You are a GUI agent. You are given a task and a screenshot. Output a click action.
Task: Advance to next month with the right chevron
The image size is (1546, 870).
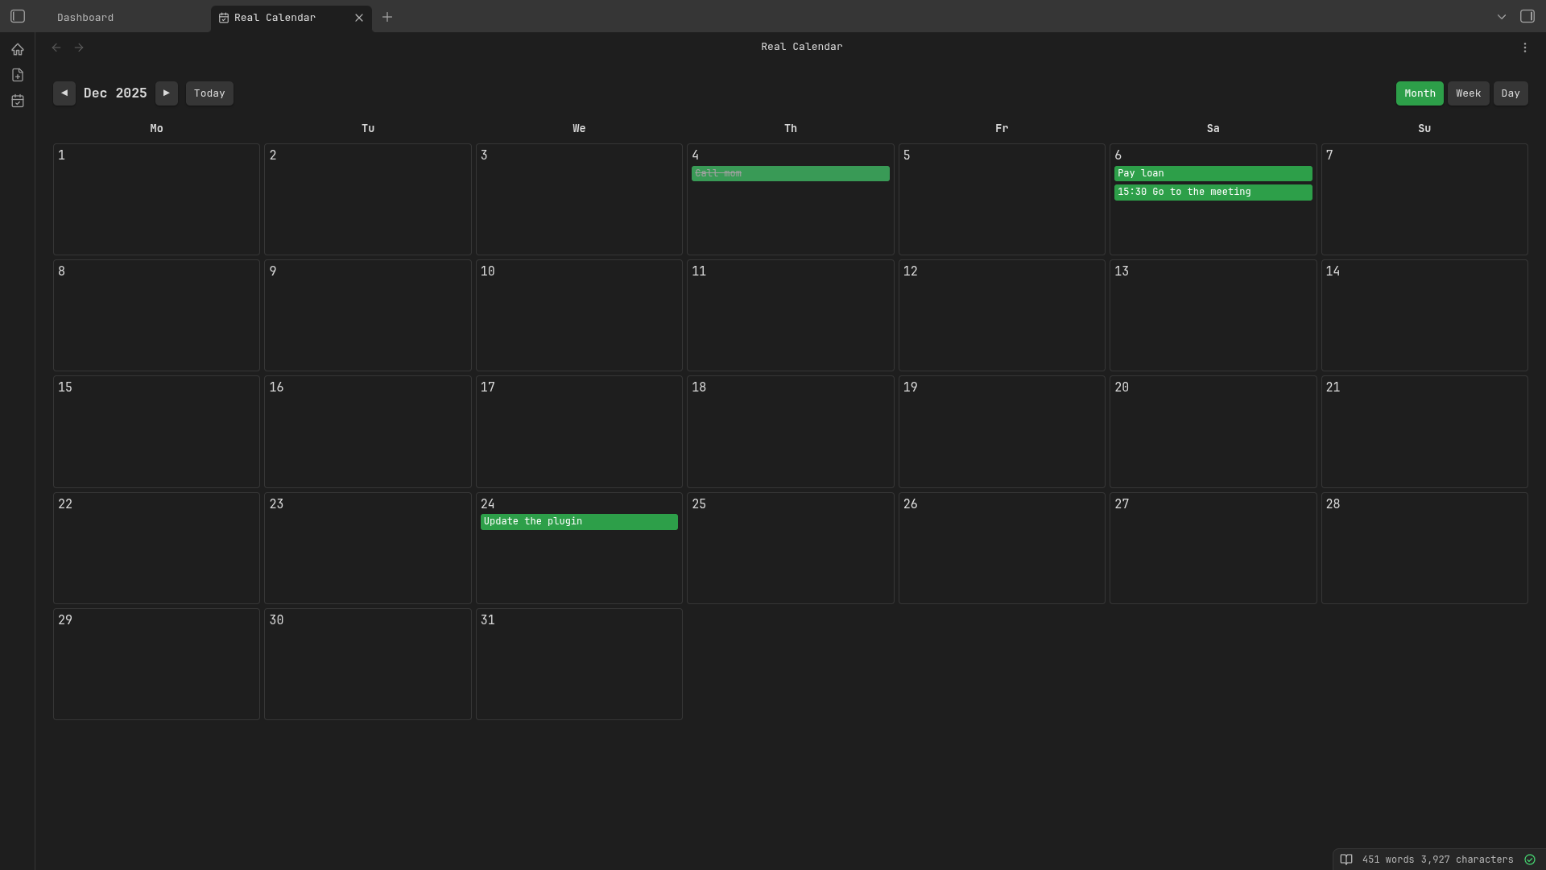pos(166,93)
